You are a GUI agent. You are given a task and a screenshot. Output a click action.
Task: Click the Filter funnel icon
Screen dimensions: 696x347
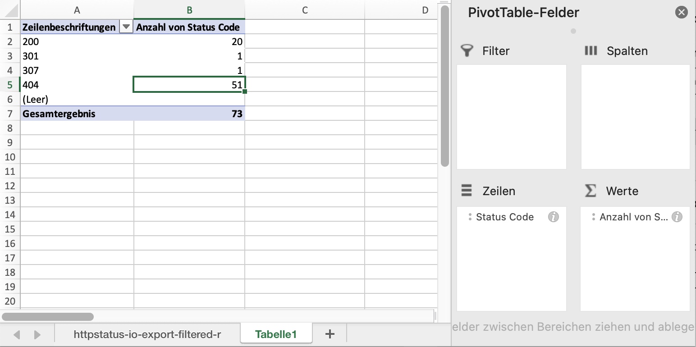(x=467, y=51)
